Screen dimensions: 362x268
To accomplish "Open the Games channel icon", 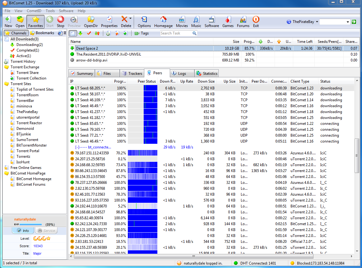I will pyautogui.click(x=228, y=22).
